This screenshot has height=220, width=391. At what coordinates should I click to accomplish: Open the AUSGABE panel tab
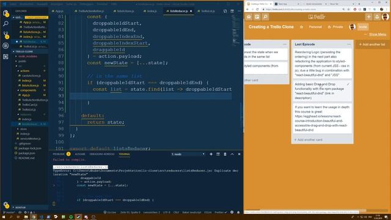tap(80, 154)
